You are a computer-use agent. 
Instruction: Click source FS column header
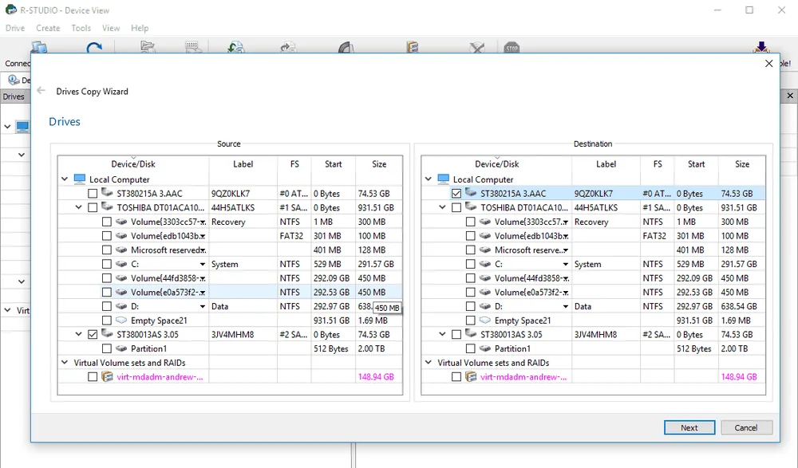[x=294, y=163]
